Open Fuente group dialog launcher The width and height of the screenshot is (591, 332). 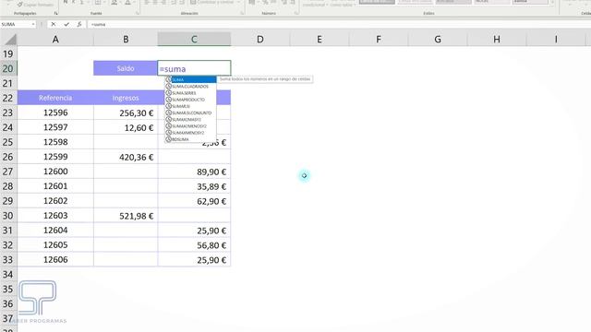(x=138, y=13)
